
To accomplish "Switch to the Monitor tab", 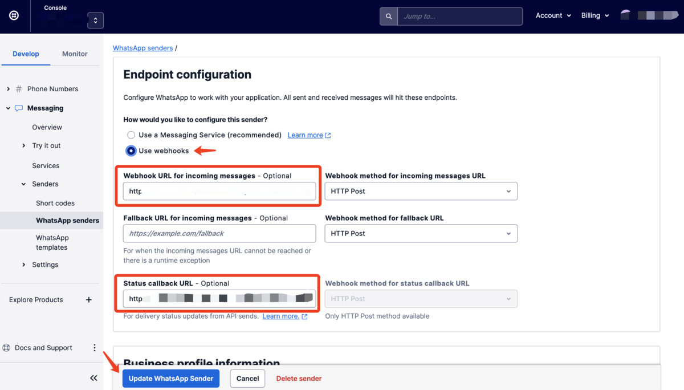I will 75,54.
